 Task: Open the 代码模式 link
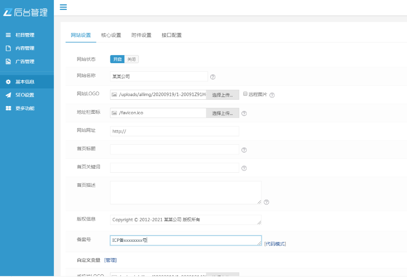pyautogui.click(x=275, y=244)
